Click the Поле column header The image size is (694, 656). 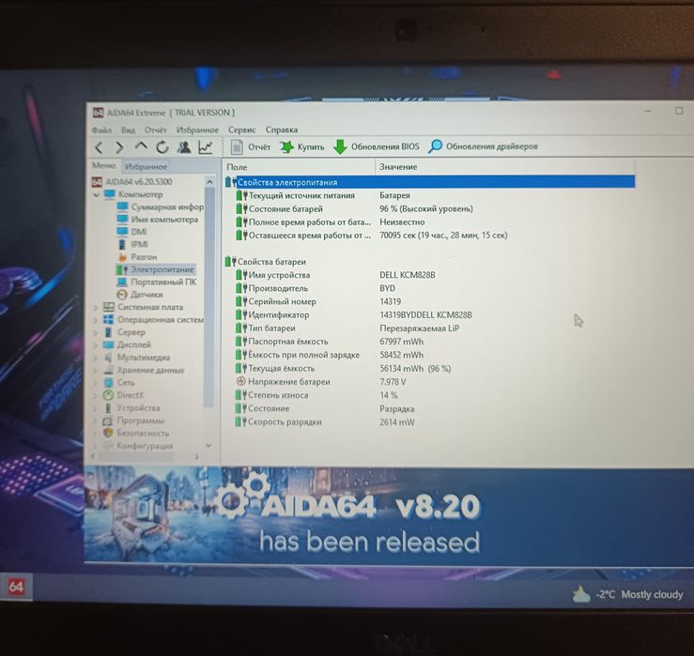299,167
